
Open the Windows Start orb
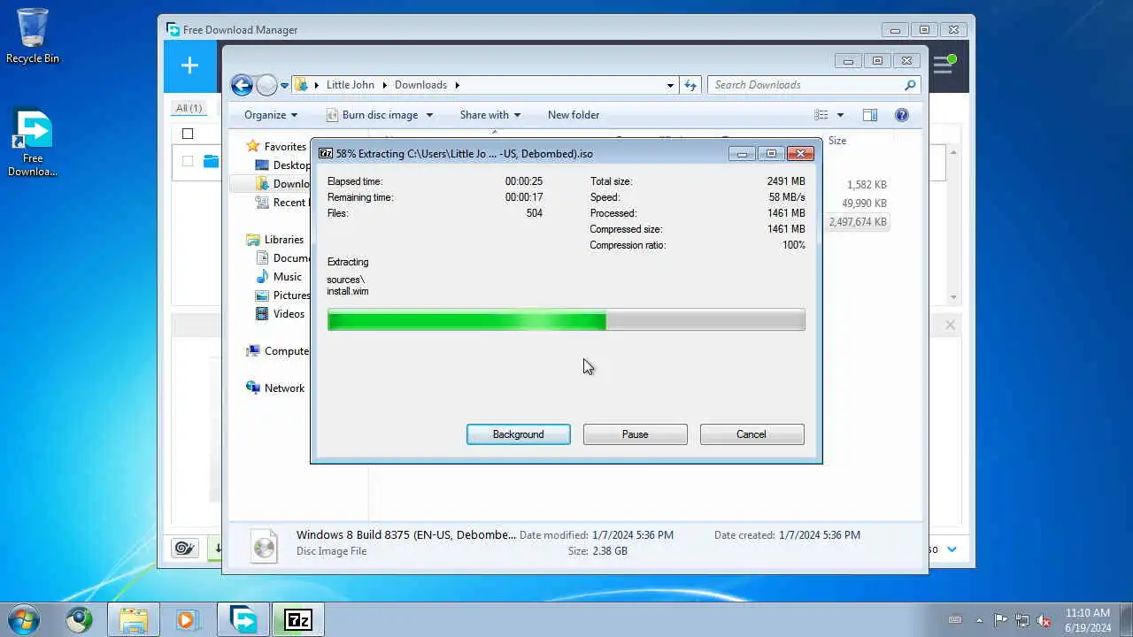click(x=24, y=619)
